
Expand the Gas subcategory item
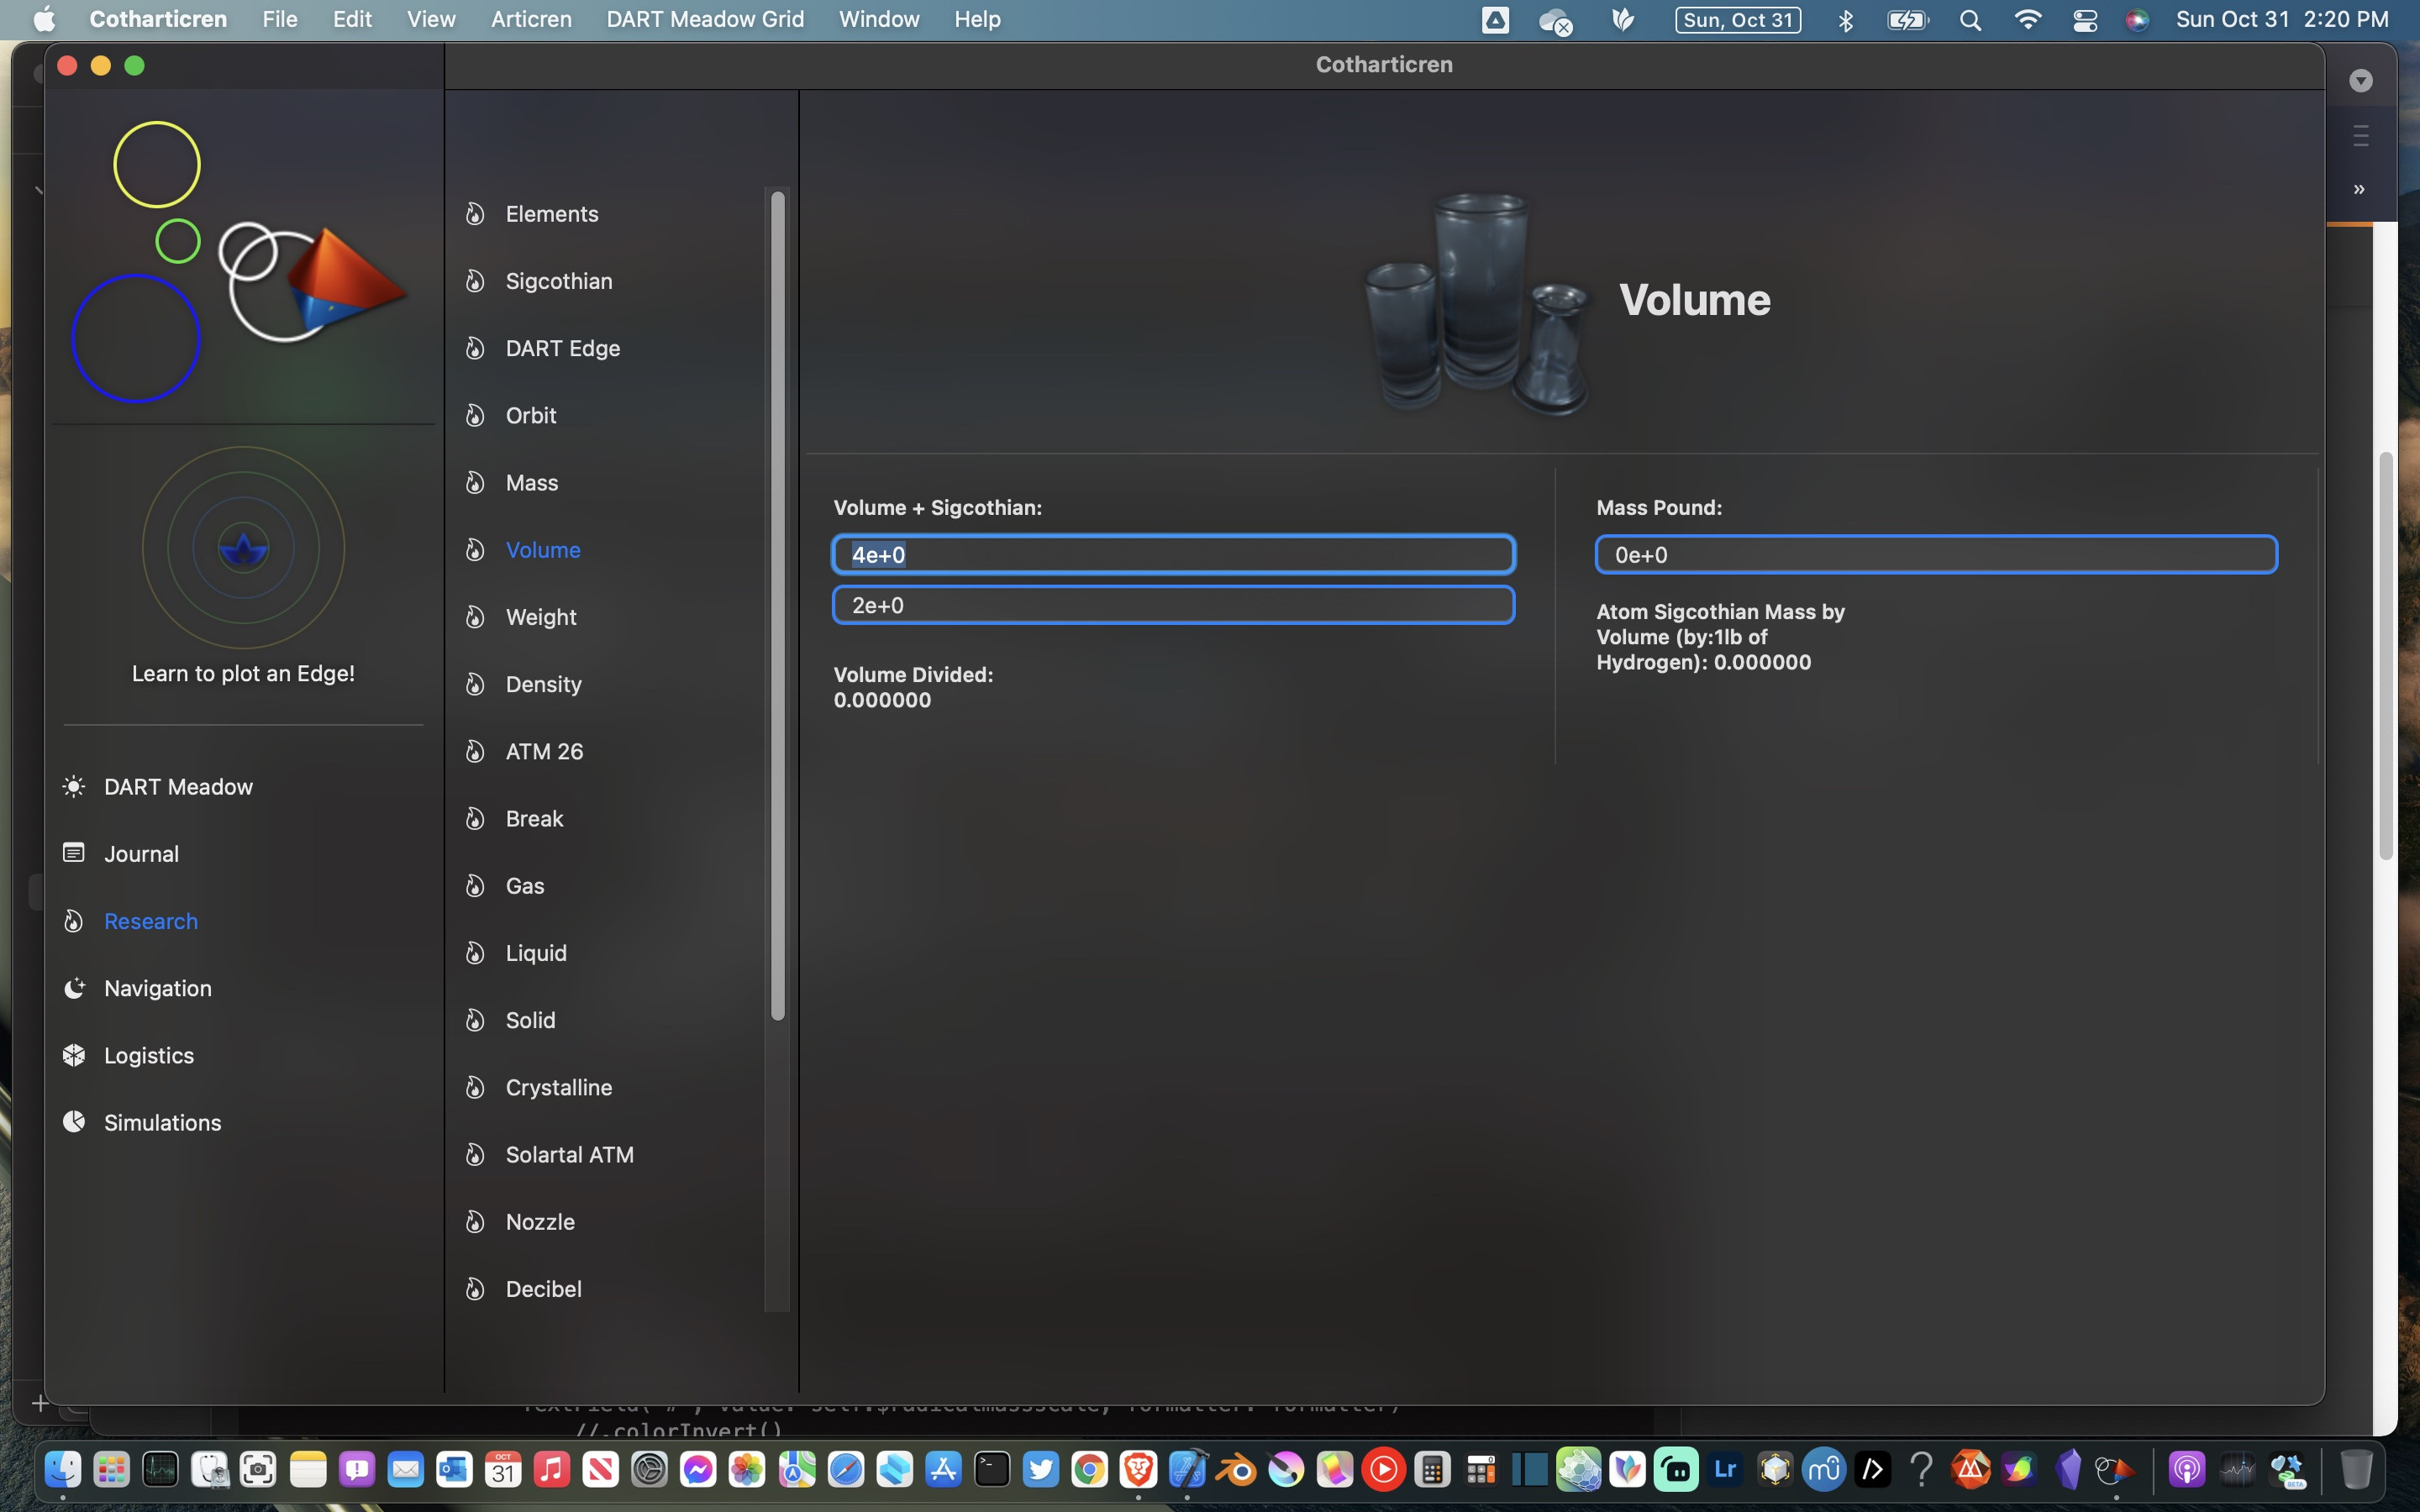click(524, 885)
